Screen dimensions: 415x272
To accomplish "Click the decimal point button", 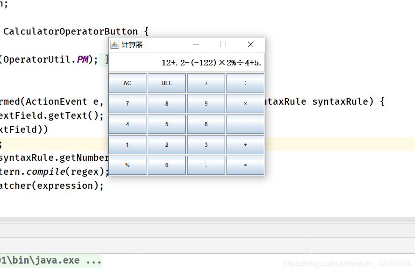I will 206,165.
